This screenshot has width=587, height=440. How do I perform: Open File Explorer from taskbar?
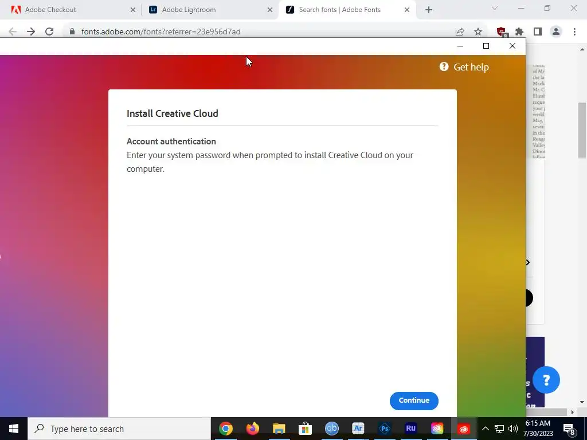pyautogui.click(x=279, y=429)
